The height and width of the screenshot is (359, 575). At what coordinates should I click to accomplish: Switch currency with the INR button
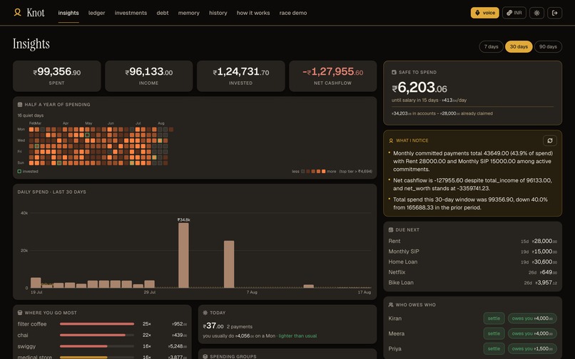(x=514, y=13)
